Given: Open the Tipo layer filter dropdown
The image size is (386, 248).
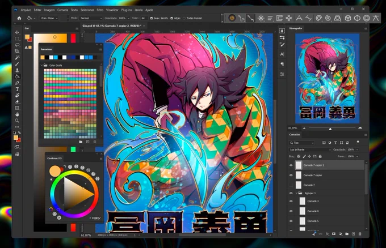Looking at the screenshot, I should [301, 143].
